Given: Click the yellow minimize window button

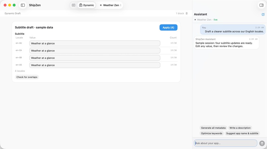Looking at the screenshot, I should 10,5.
